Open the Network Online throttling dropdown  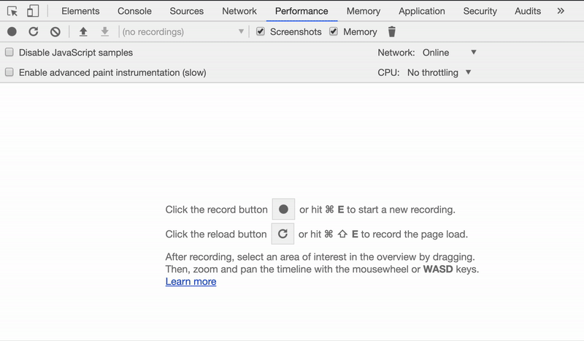449,53
